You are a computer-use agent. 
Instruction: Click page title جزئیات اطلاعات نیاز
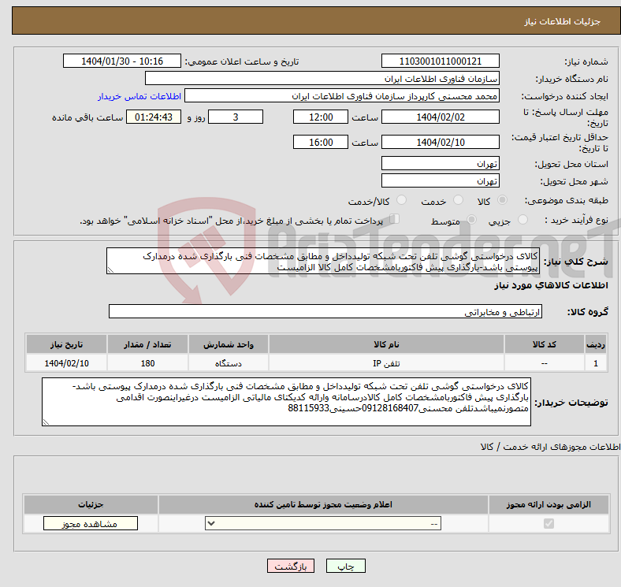pyautogui.click(x=563, y=21)
